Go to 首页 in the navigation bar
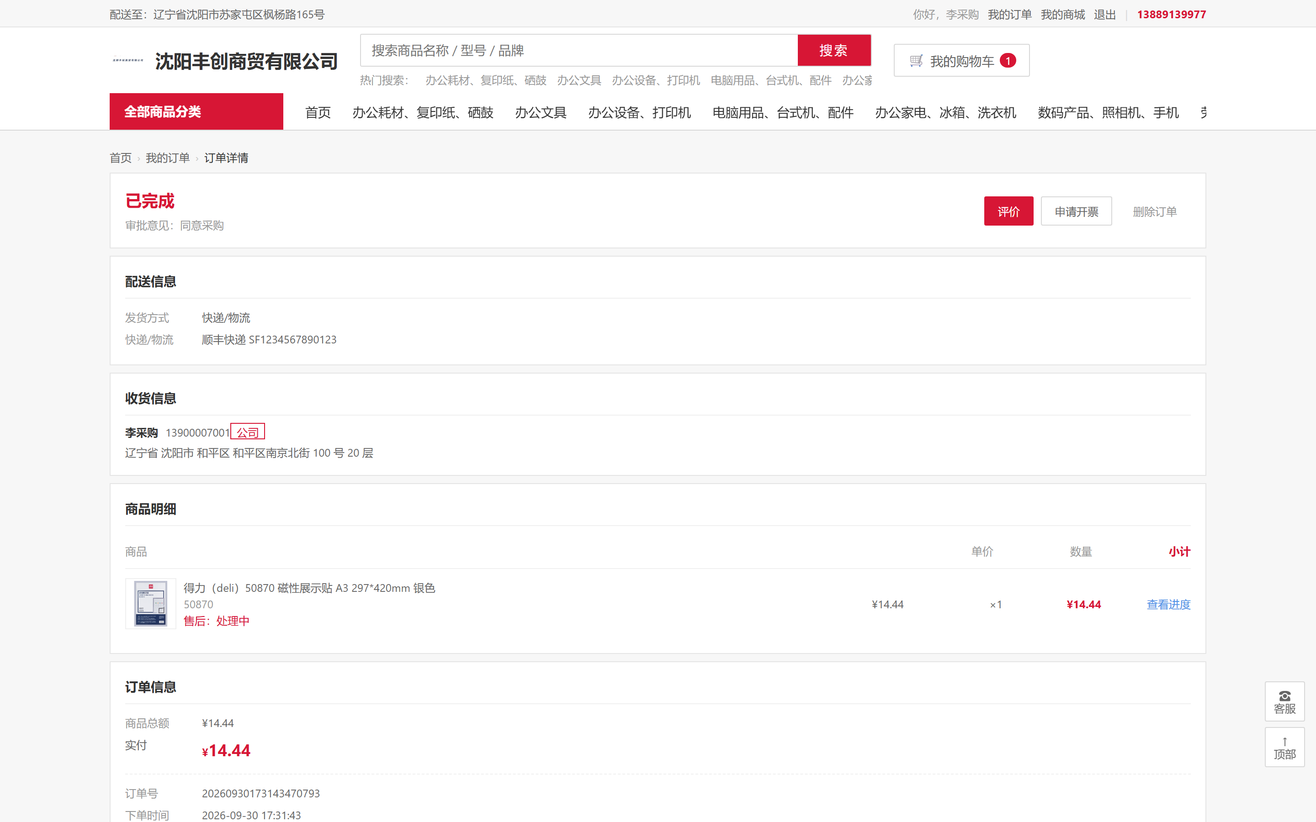This screenshot has width=1316, height=822. point(318,112)
